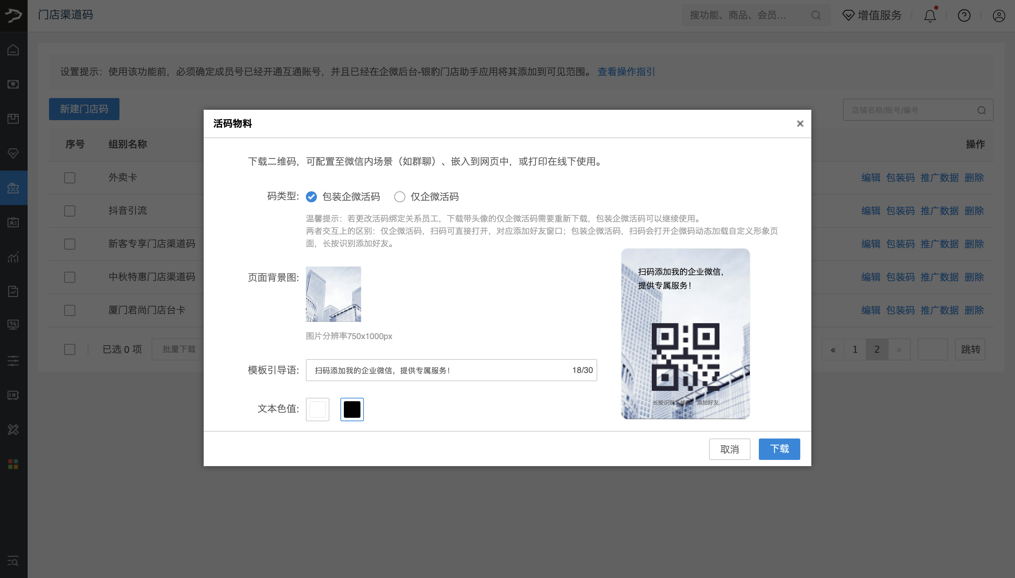Click 编辑 for 厦门君尚门店台卡 row
This screenshot has width=1015, height=578.
tap(871, 310)
